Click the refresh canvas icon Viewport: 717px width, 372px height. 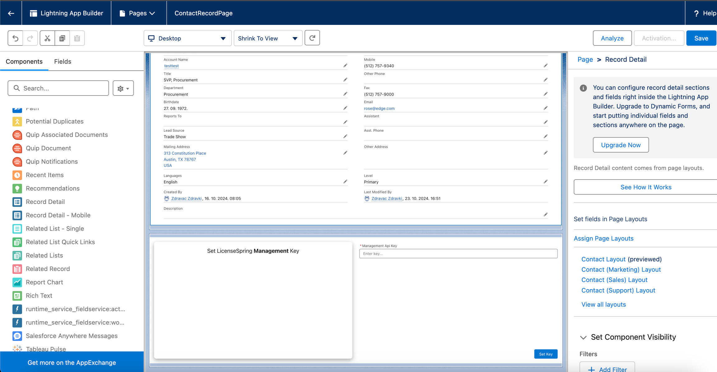[312, 38]
